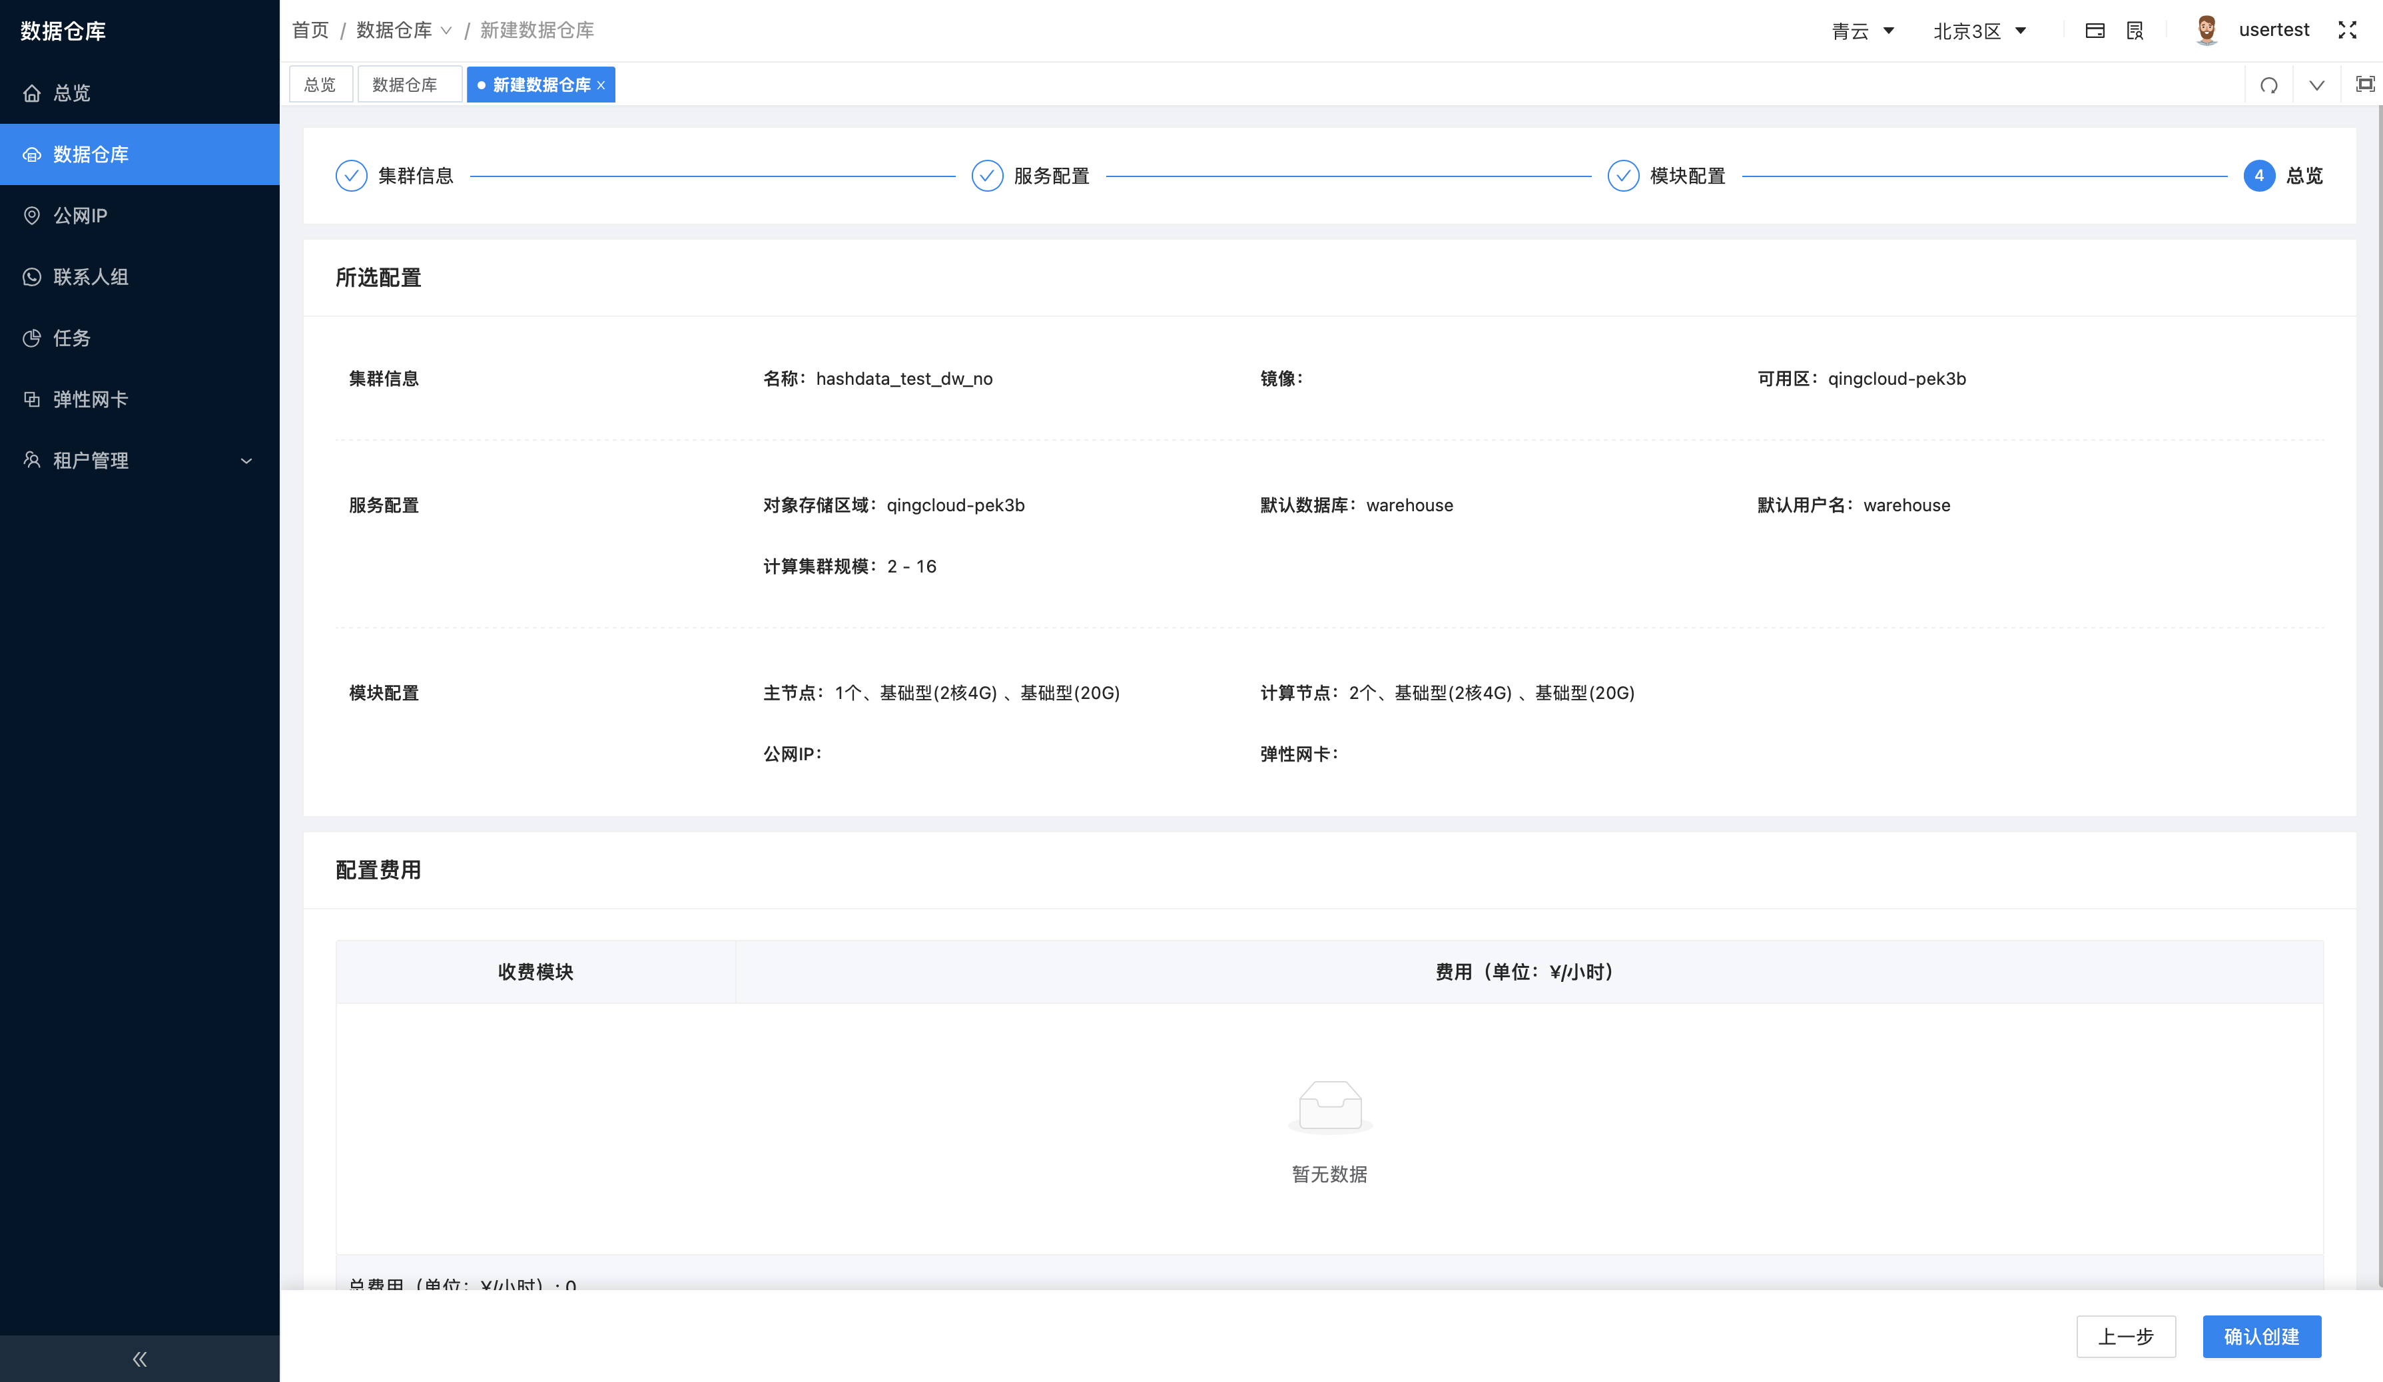2383x1382 pixels.
Task: Click the usertest avatar picture
Action: point(2206,30)
